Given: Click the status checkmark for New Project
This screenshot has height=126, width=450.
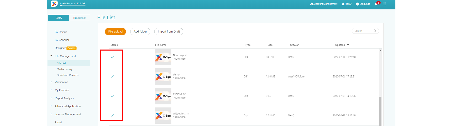Looking at the screenshot, I should click(x=112, y=57).
